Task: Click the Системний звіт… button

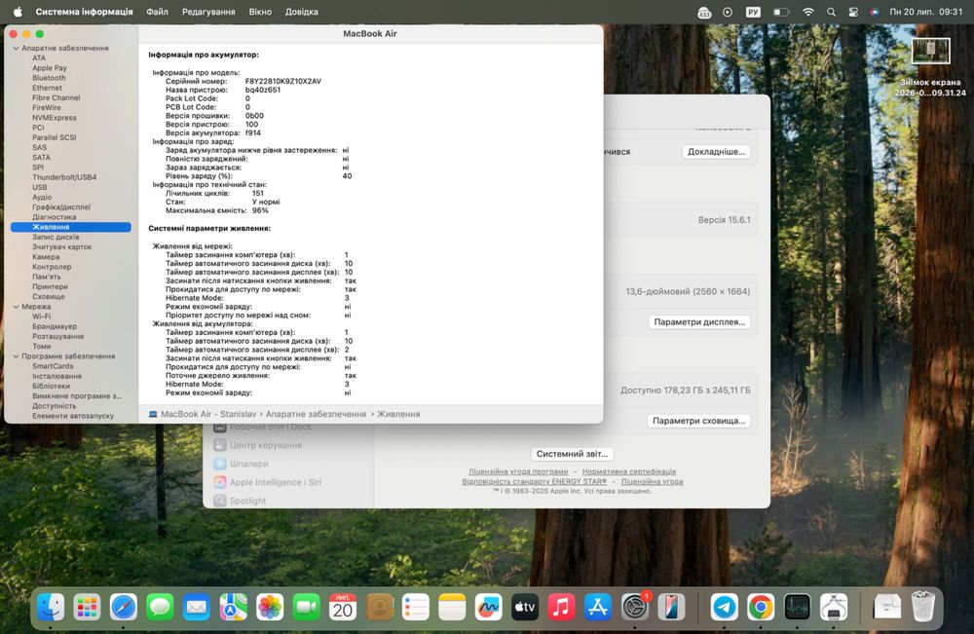Action: point(572,454)
